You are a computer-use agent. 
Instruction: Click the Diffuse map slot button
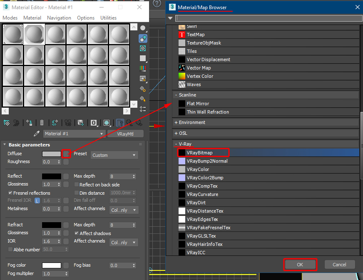pyautogui.click(x=66, y=154)
